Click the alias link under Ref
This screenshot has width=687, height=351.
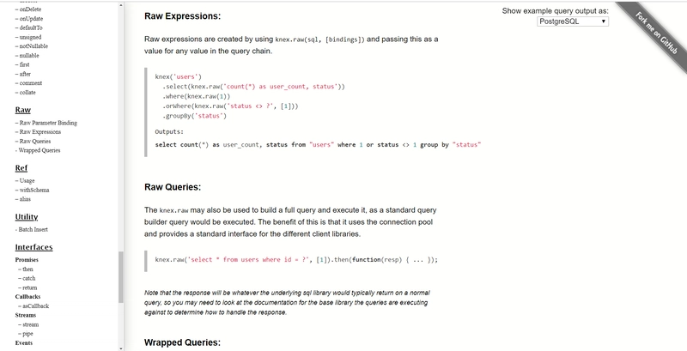[x=25, y=199]
